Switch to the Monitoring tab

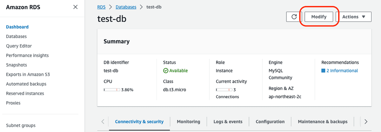[189, 122]
